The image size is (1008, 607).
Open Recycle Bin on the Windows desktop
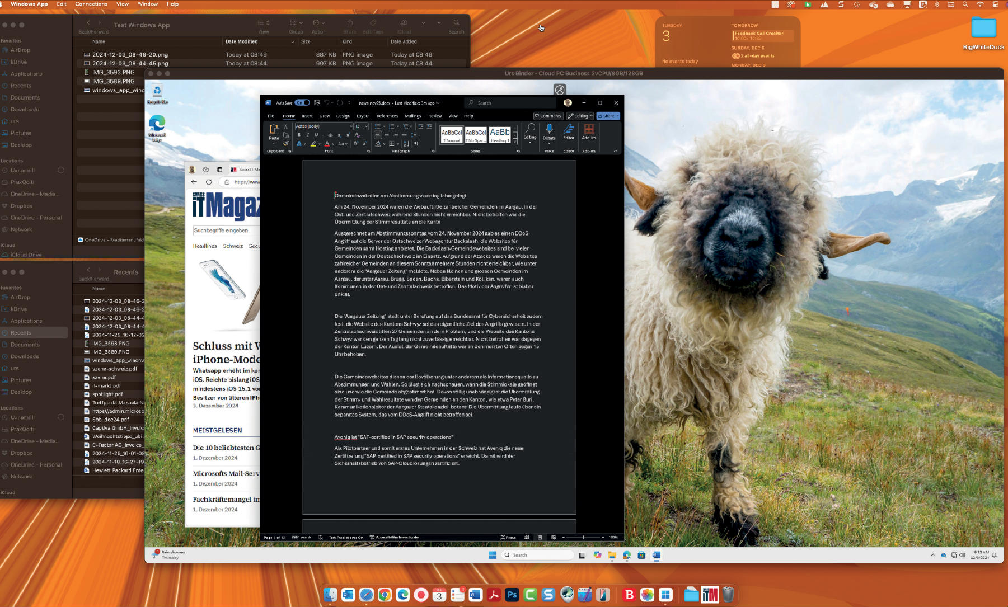(x=157, y=95)
